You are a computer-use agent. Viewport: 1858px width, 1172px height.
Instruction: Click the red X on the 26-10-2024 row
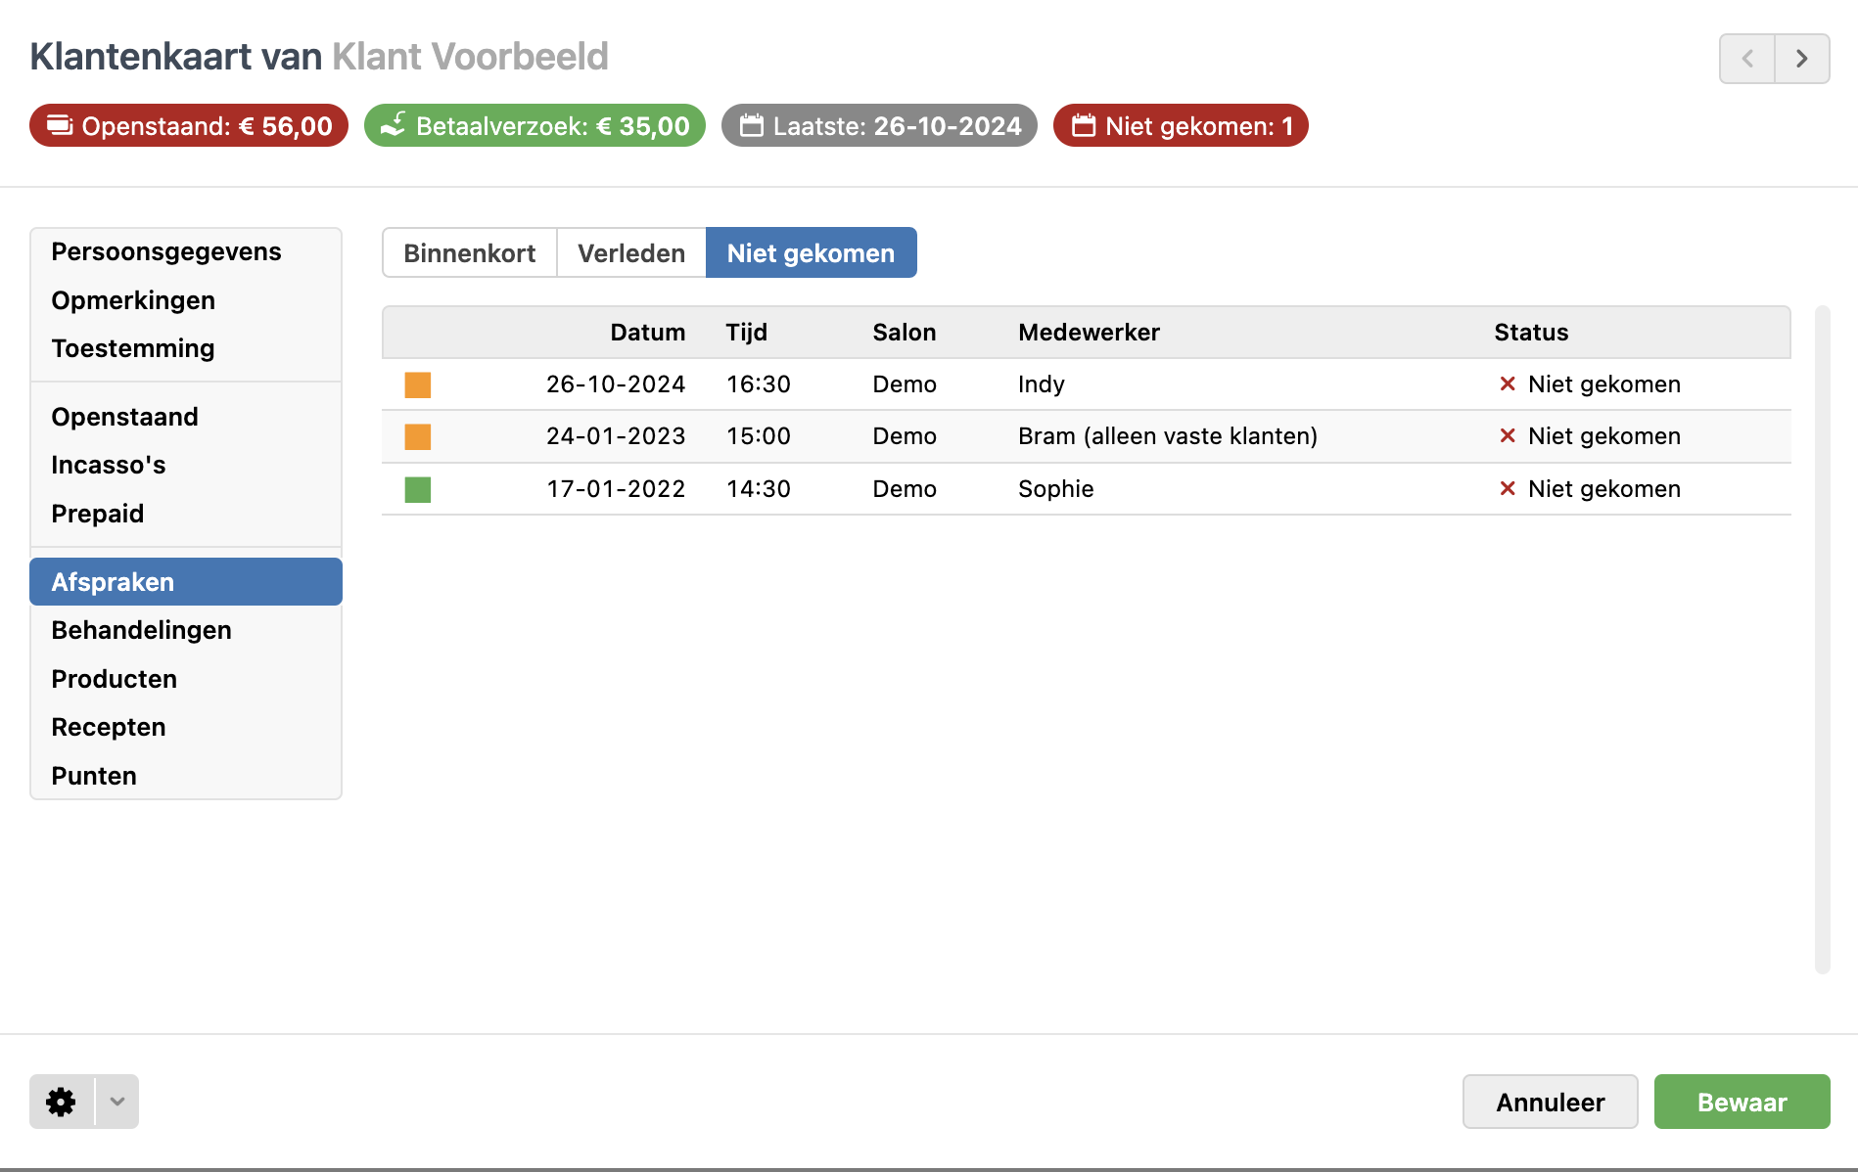click(x=1508, y=384)
